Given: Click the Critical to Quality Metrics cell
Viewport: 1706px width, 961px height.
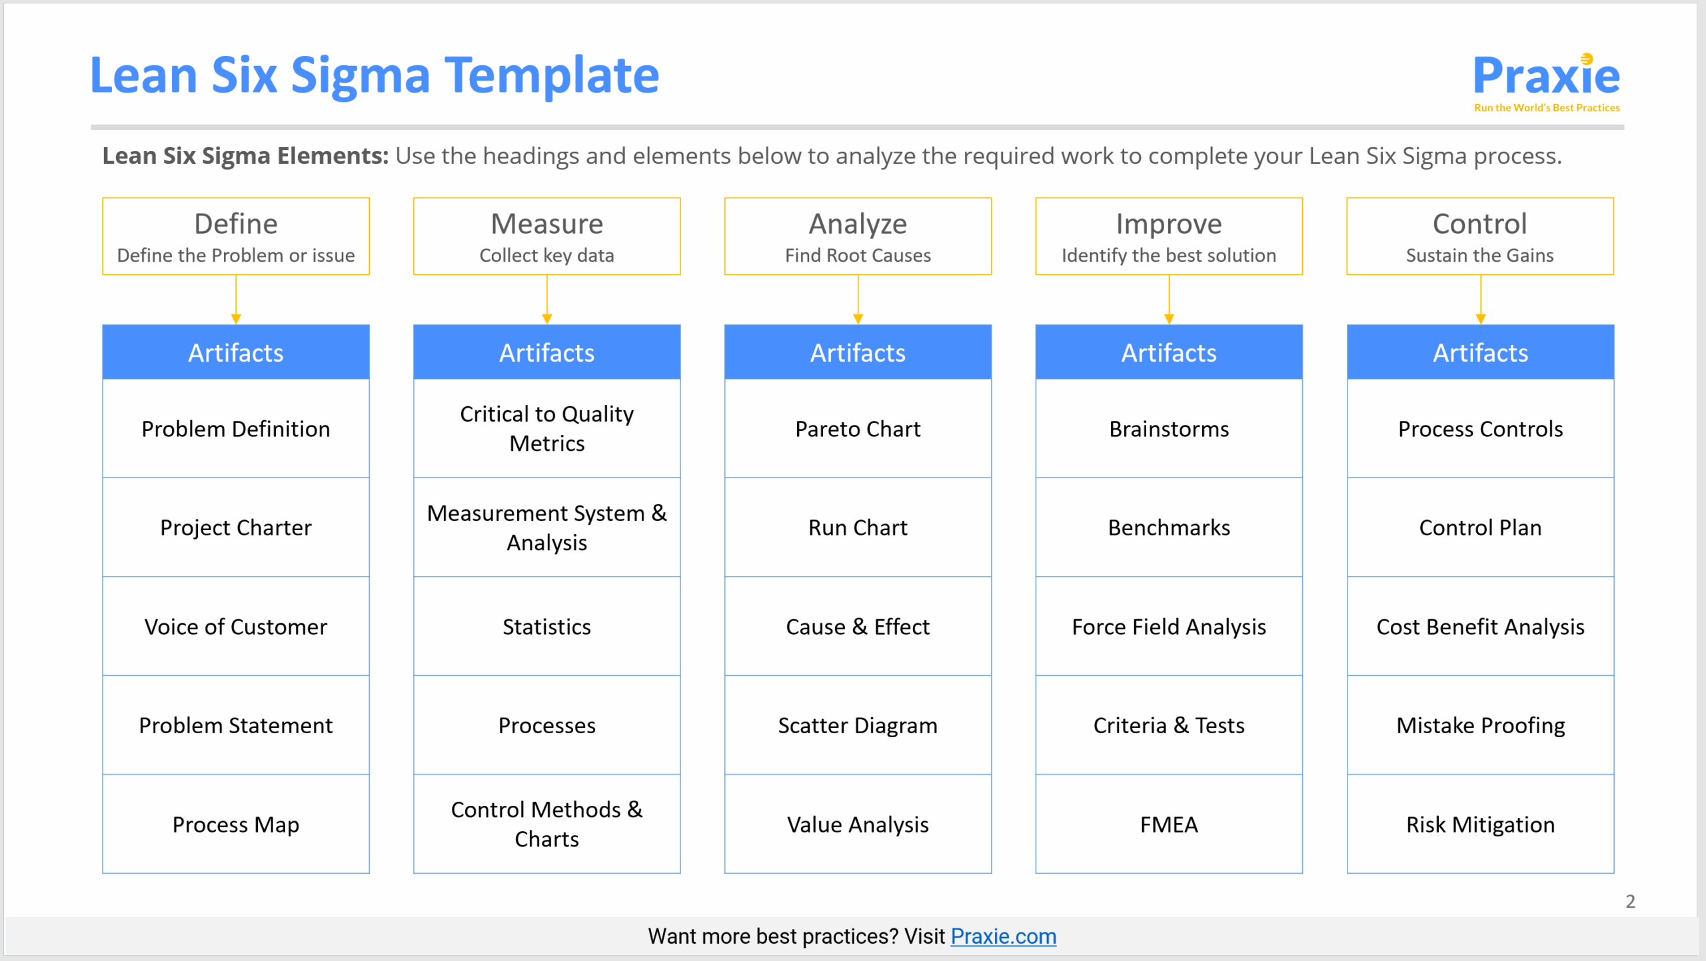Looking at the screenshot, I should coord(546,429).
